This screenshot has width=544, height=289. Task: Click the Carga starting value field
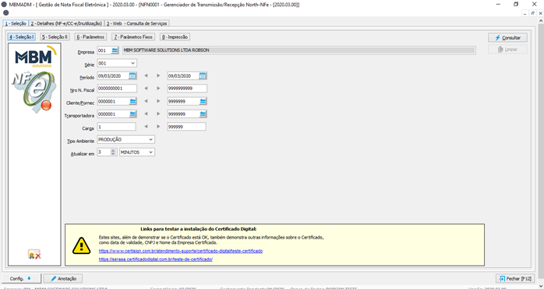117,127
